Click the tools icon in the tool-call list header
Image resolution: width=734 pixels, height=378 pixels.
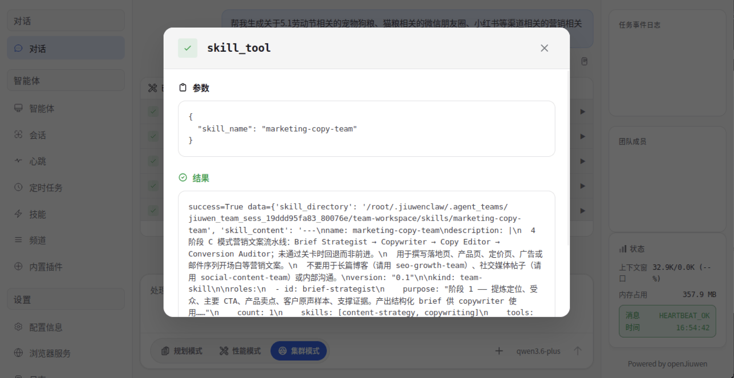coord(152,88)
